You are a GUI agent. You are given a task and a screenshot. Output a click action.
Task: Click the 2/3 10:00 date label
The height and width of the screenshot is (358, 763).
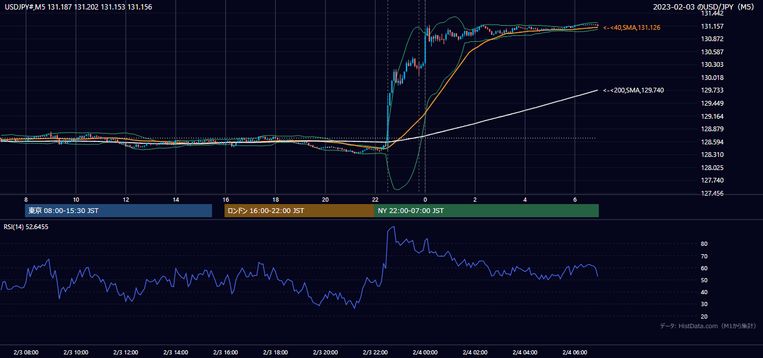pyautogui.click(x=76, y=353)
